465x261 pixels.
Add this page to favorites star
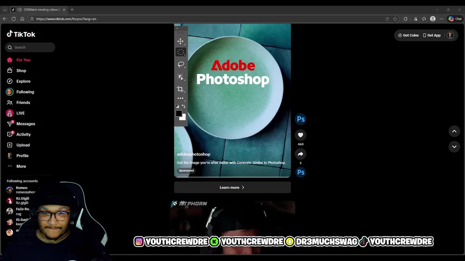pos(395,19)
